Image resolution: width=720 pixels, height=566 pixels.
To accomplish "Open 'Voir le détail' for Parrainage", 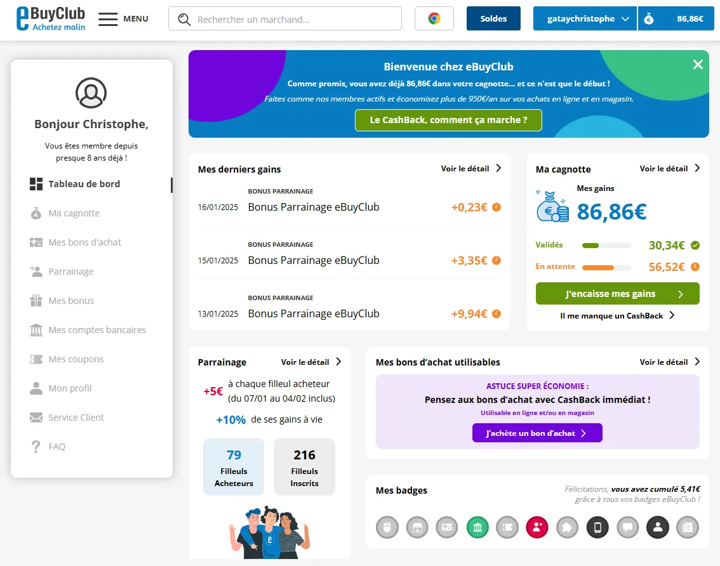I will click(305, 362).
